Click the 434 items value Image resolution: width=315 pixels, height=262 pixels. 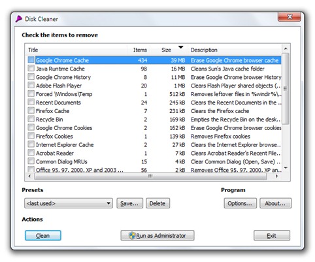(x=142, y=60)
